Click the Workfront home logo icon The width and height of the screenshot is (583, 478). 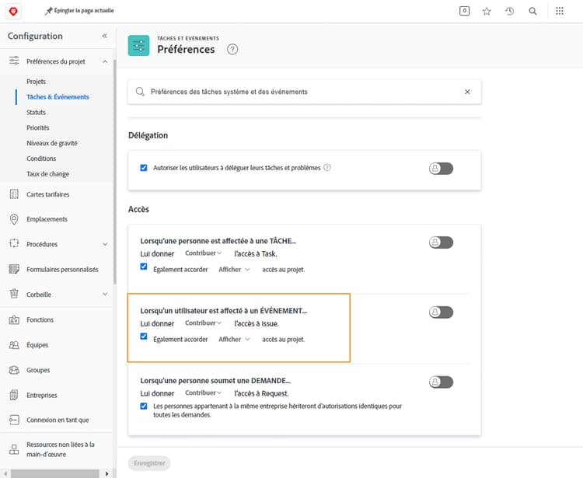[13, 11]
